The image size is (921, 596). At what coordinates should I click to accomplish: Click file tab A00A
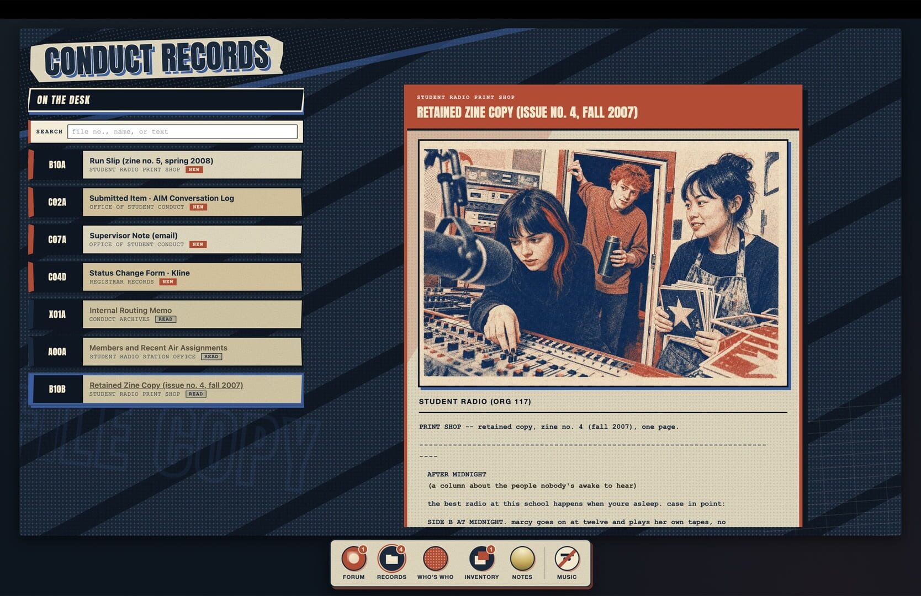point(57,352)
